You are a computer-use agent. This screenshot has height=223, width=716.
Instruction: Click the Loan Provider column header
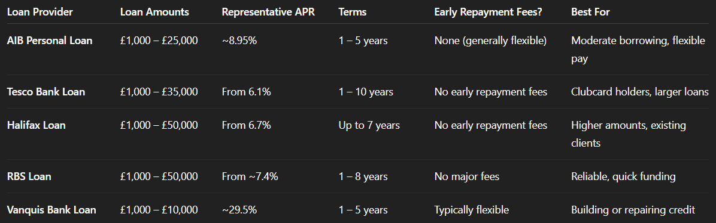click(40, 13)
